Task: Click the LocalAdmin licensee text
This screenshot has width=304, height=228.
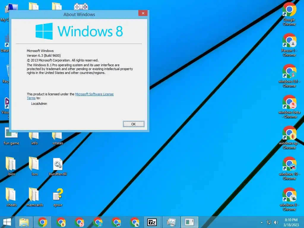Action: (x=39, y=104)
